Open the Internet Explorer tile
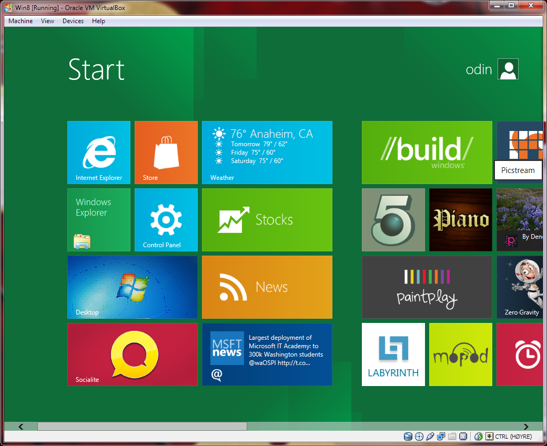This screenshot has height=446, width=547. point(99,153)
